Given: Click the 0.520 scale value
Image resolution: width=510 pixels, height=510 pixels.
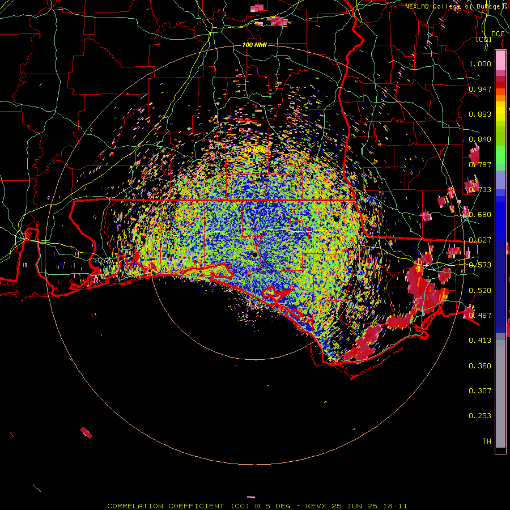Looking at the screenshot, I should pyautogui.click(x=480, y=291).
